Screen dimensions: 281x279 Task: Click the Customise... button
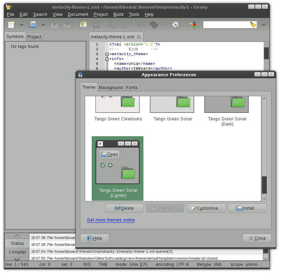206,208
